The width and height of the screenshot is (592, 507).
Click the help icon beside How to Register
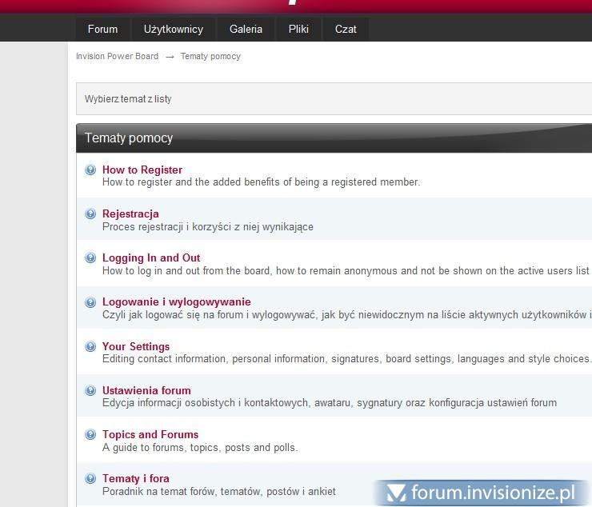[x=90, y=170]
